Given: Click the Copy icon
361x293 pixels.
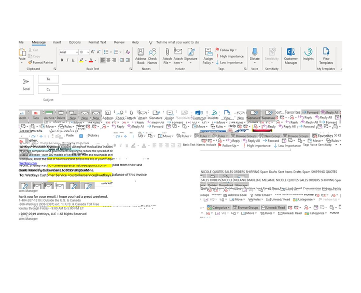Looking at the screenshot, I should (x=30, y=56).
